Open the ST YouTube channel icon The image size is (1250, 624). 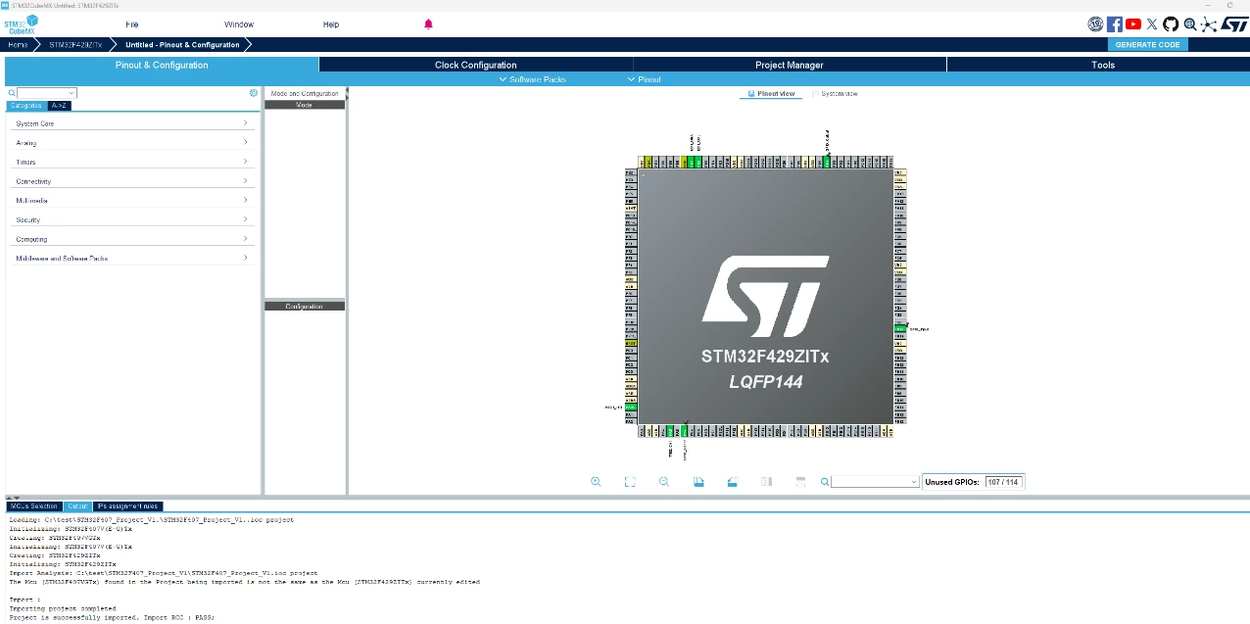[x=1133, y=24]
